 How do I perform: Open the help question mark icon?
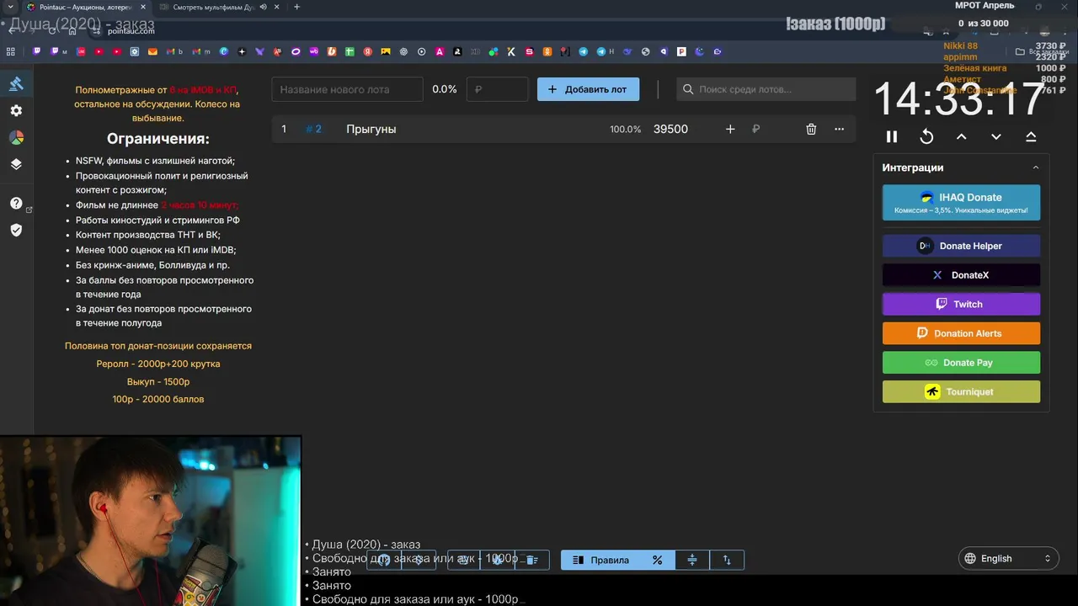click(16, 203)
